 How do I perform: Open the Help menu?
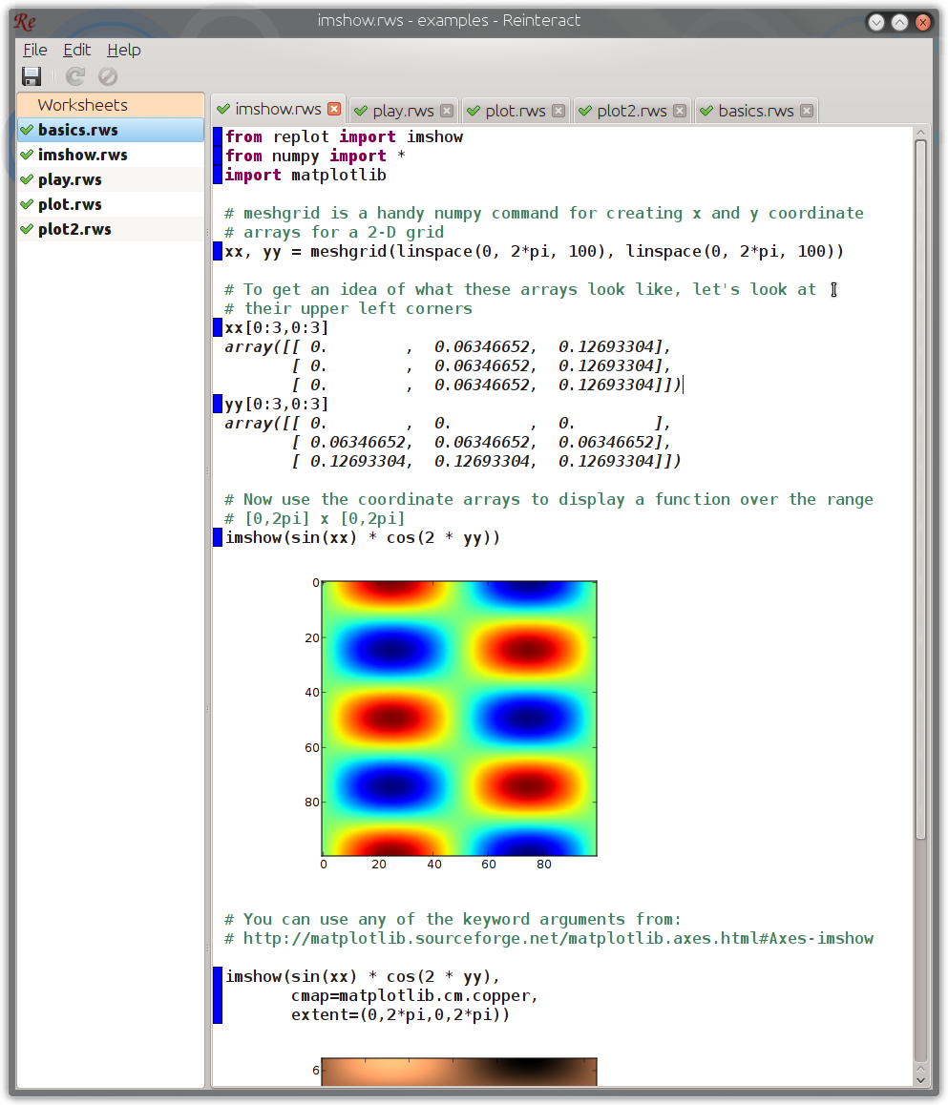[124, 50]
